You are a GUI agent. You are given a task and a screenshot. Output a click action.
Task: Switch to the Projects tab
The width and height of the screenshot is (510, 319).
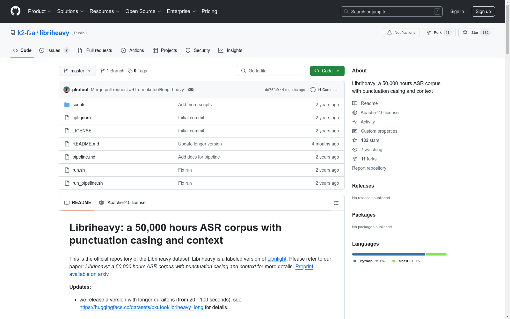165,50
